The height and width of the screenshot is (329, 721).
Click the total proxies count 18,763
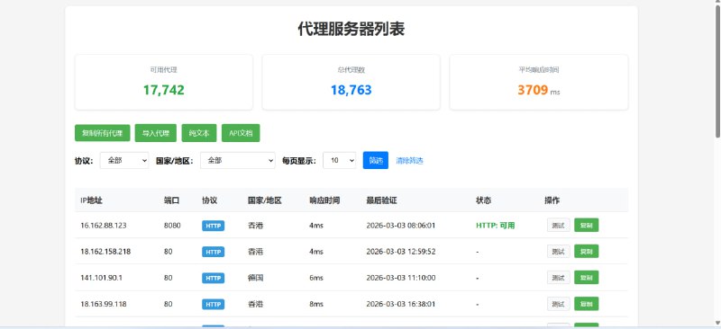click(351, 90)
